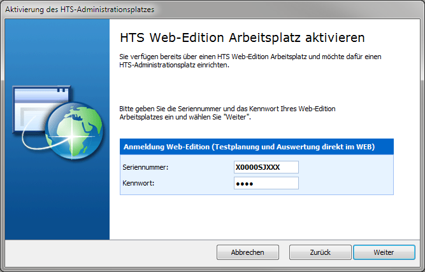The width and height of the screenshot is (425, 272).
Task: Click the blue Anmeldung Web-Edition header bar
Action: 256,147
